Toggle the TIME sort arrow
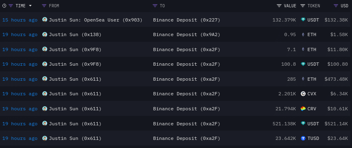 click(x=30, y=6)
